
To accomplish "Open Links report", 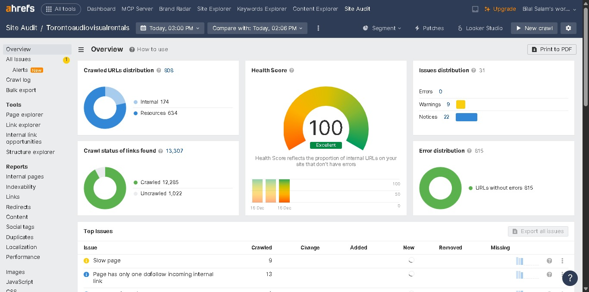I will pyautogui.click(x=13, y=197).
